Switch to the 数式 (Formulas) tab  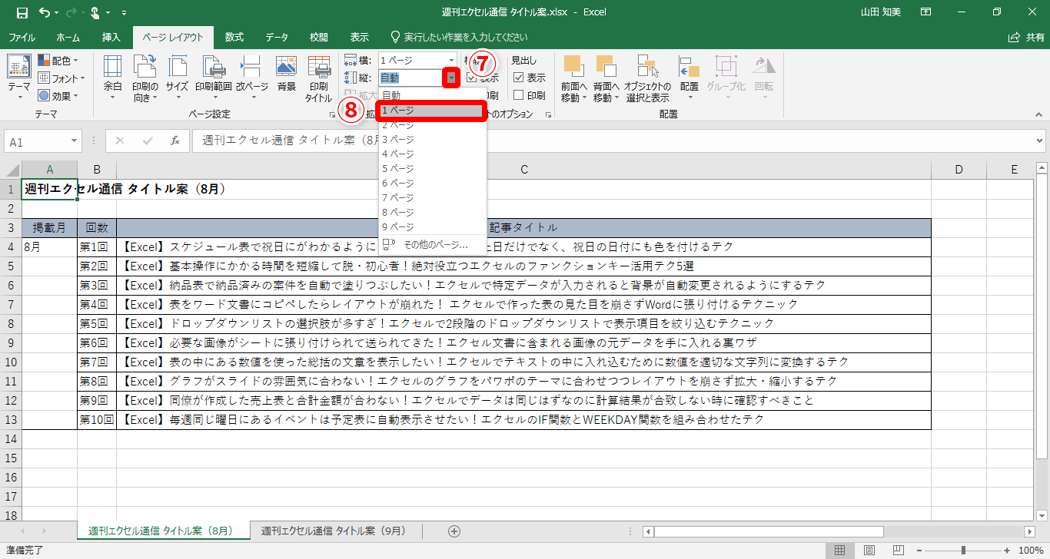pyautogui.click(x=234, y=37)
